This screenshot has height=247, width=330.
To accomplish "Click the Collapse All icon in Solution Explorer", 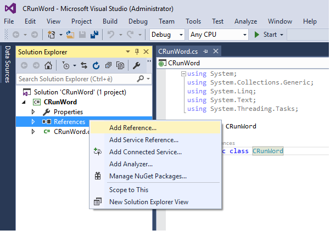I will [108, 66].
